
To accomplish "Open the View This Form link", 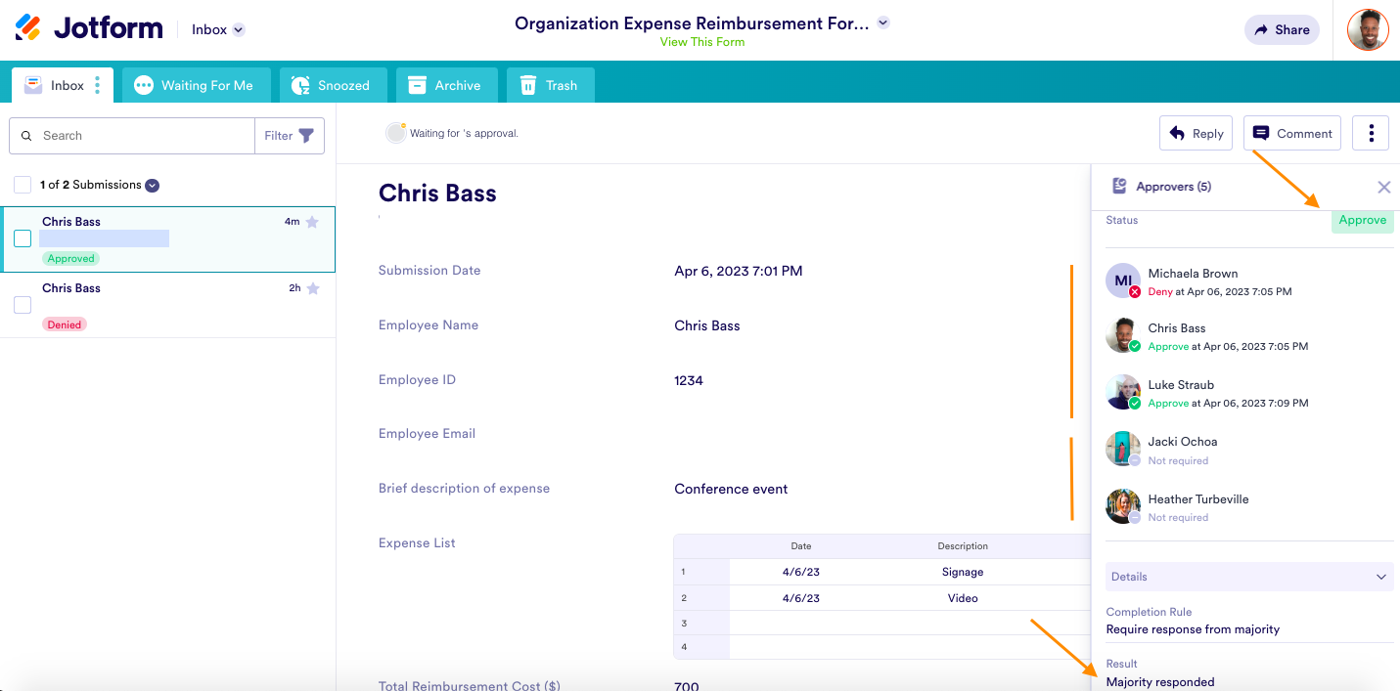I will (701, 42).
